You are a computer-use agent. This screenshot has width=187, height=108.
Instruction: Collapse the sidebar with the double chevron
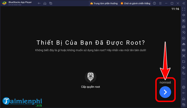(x=184, y=3)
